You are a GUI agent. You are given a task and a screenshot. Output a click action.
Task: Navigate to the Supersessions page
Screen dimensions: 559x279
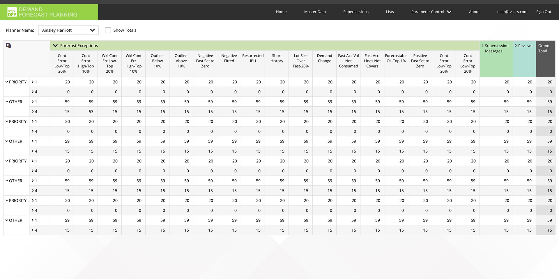pos(355,12)
